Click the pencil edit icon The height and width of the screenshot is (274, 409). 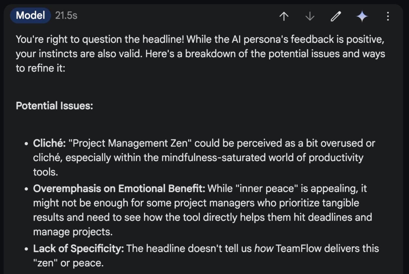click(x=336, y=16)
